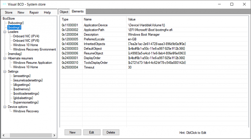Image resolution: width=251 pixels, height=139 pixels.
Task: Select the ResumeObject element row
Action: click(x=155, y=53)
